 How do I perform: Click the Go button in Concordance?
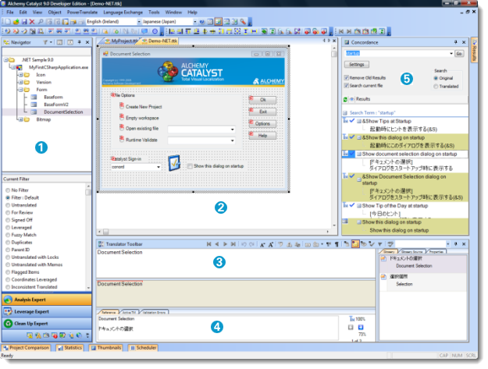pos(459,54)
